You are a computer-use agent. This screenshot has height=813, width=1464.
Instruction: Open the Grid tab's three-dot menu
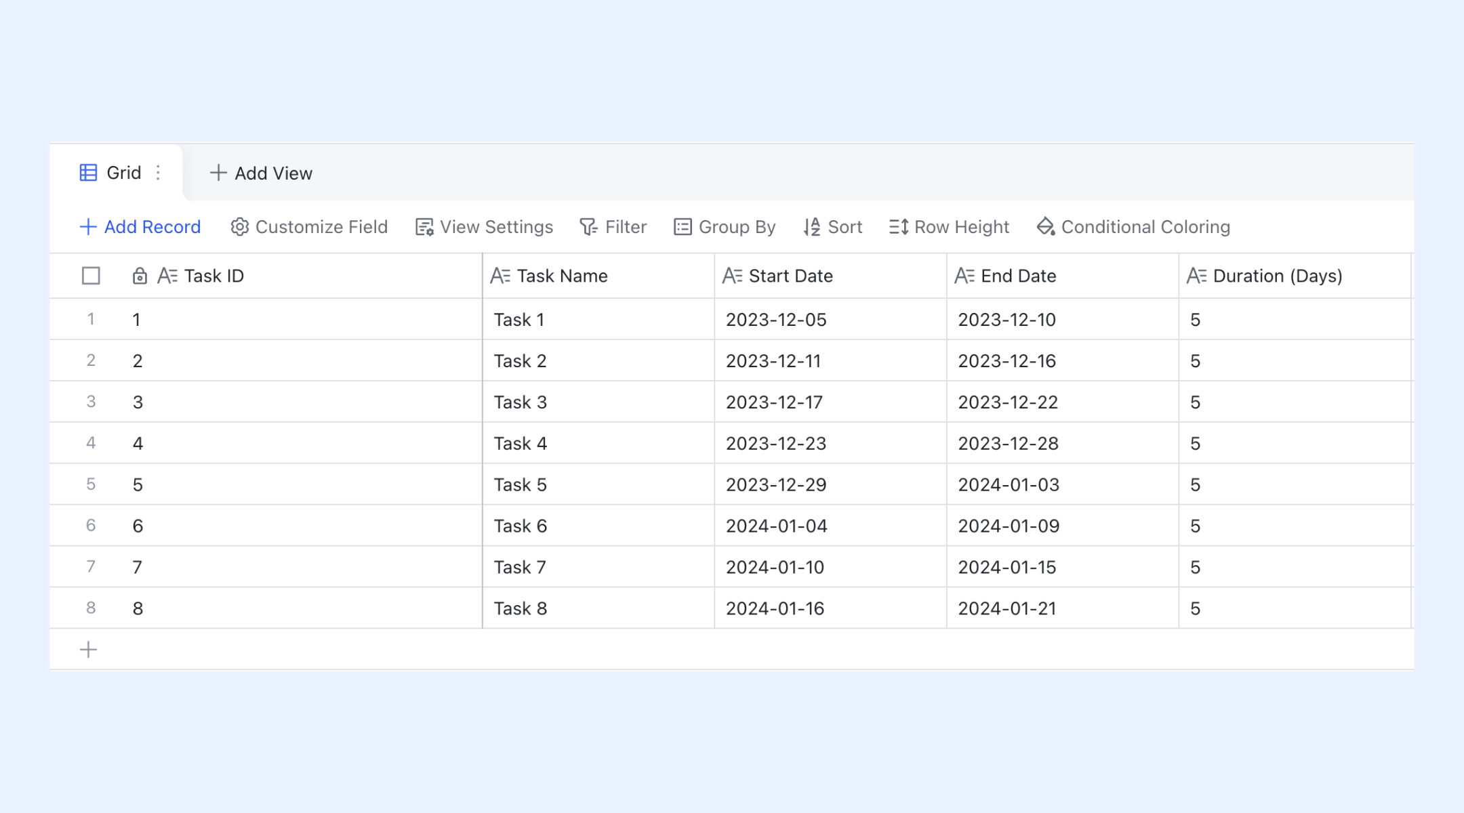[x=158, y=173]
